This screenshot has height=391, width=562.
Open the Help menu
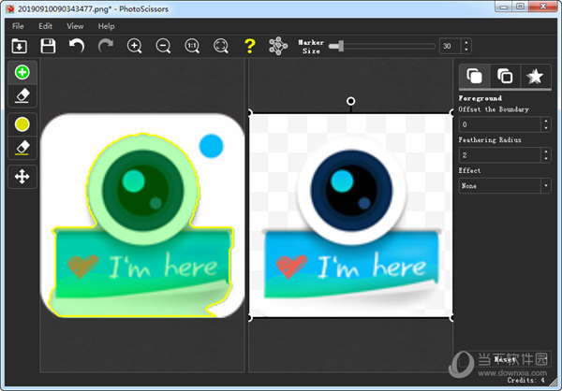point(106,26)
